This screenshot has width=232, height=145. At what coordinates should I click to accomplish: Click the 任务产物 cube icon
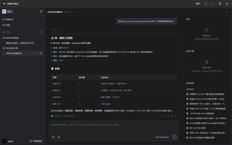pos(207,62)
